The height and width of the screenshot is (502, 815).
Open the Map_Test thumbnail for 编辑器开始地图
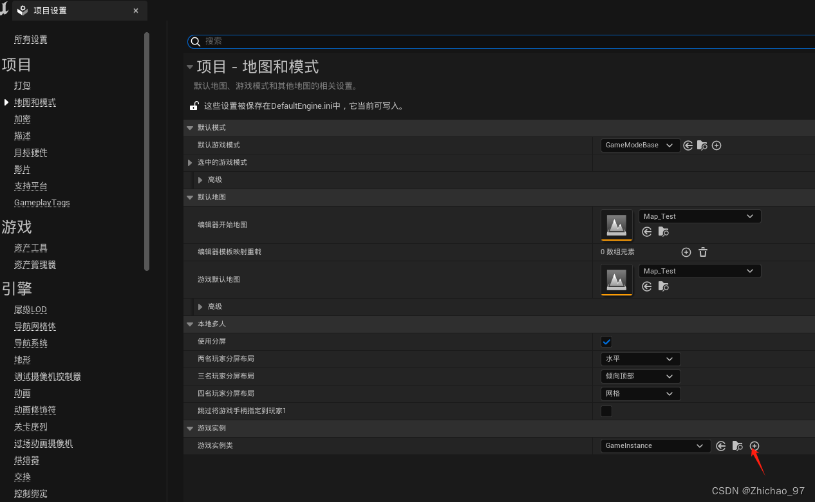coord(616,225)
